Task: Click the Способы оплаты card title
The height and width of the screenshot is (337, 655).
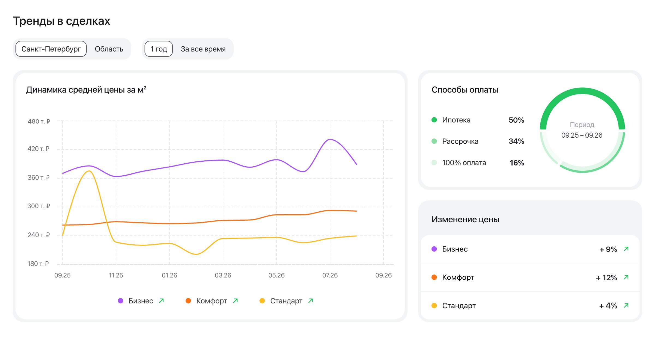Action: (465, 90)
